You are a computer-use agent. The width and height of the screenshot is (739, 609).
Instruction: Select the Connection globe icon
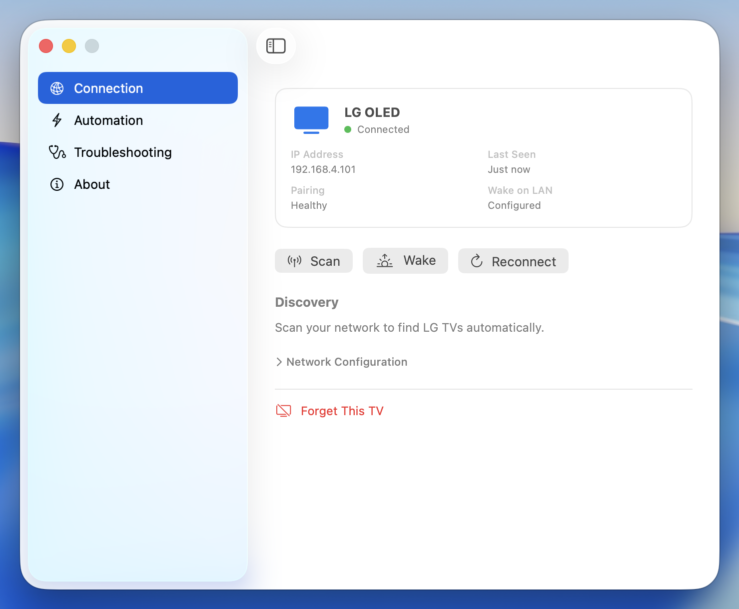point(57,88)
